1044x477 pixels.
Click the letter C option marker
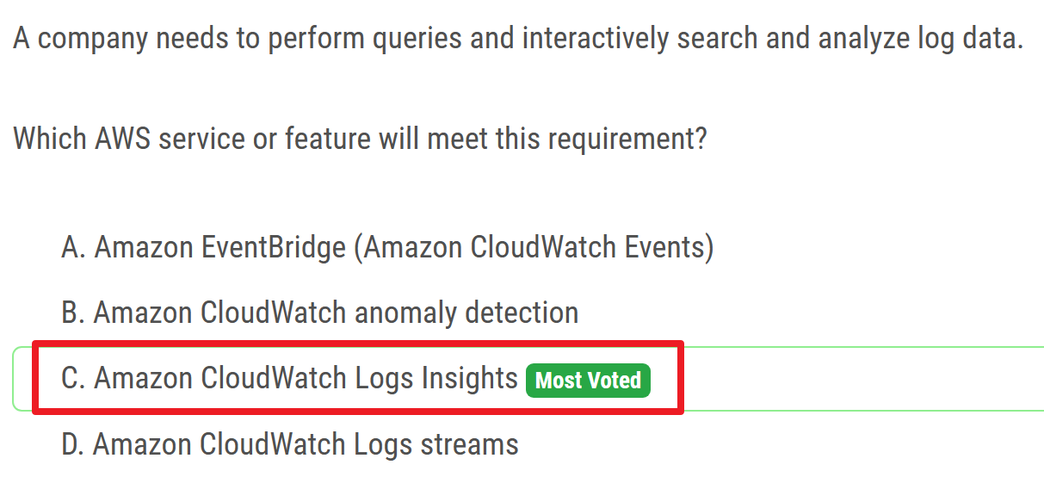click(x=72, y=379)
